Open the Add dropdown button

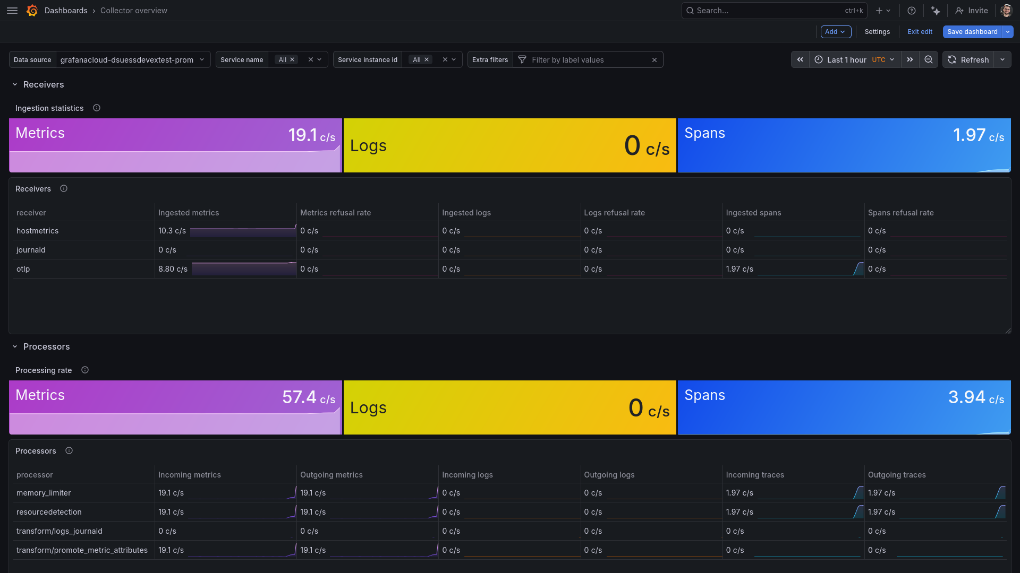pyautogui.click(x=836, y=32)
